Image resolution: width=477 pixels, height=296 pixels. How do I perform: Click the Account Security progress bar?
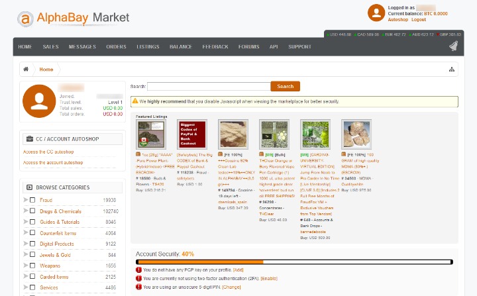[x=294, y=262]
